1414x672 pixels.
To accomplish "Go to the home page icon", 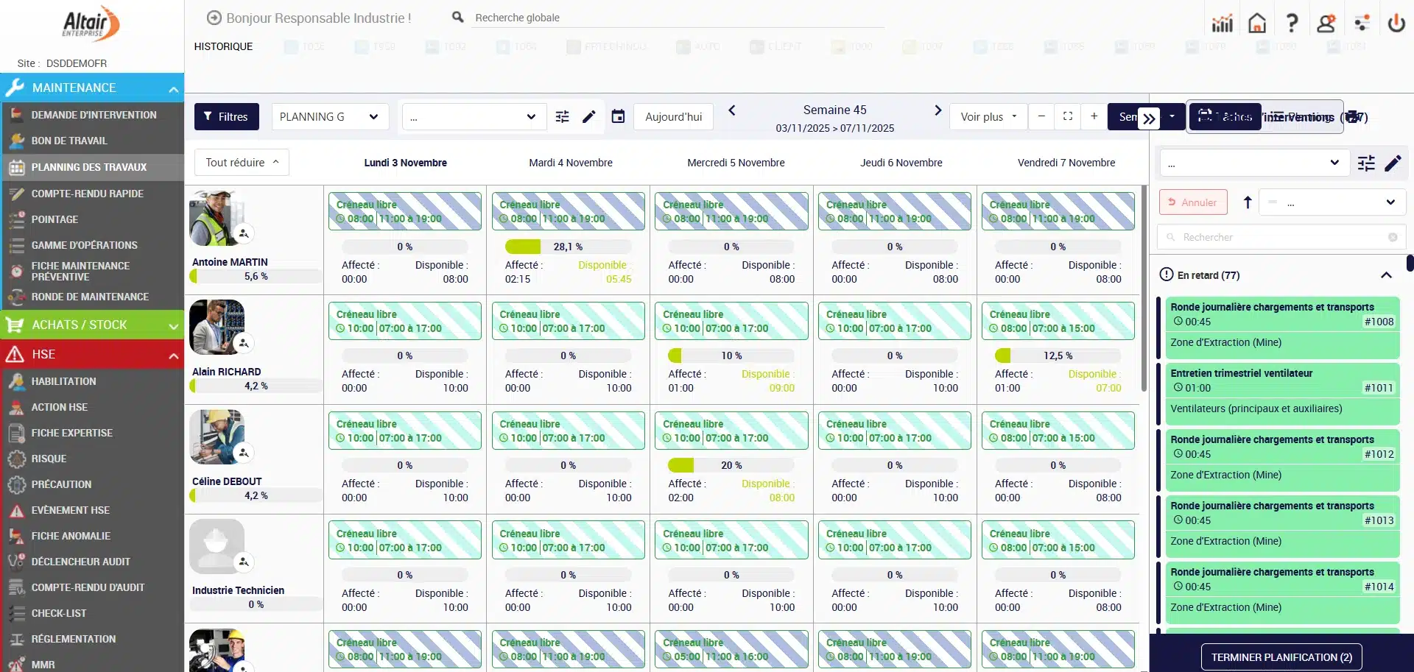I will (1257, 24).
